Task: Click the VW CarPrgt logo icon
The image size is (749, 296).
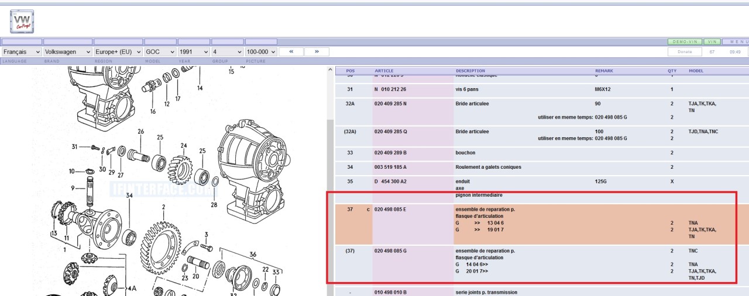Action: (x=22, y=22)
